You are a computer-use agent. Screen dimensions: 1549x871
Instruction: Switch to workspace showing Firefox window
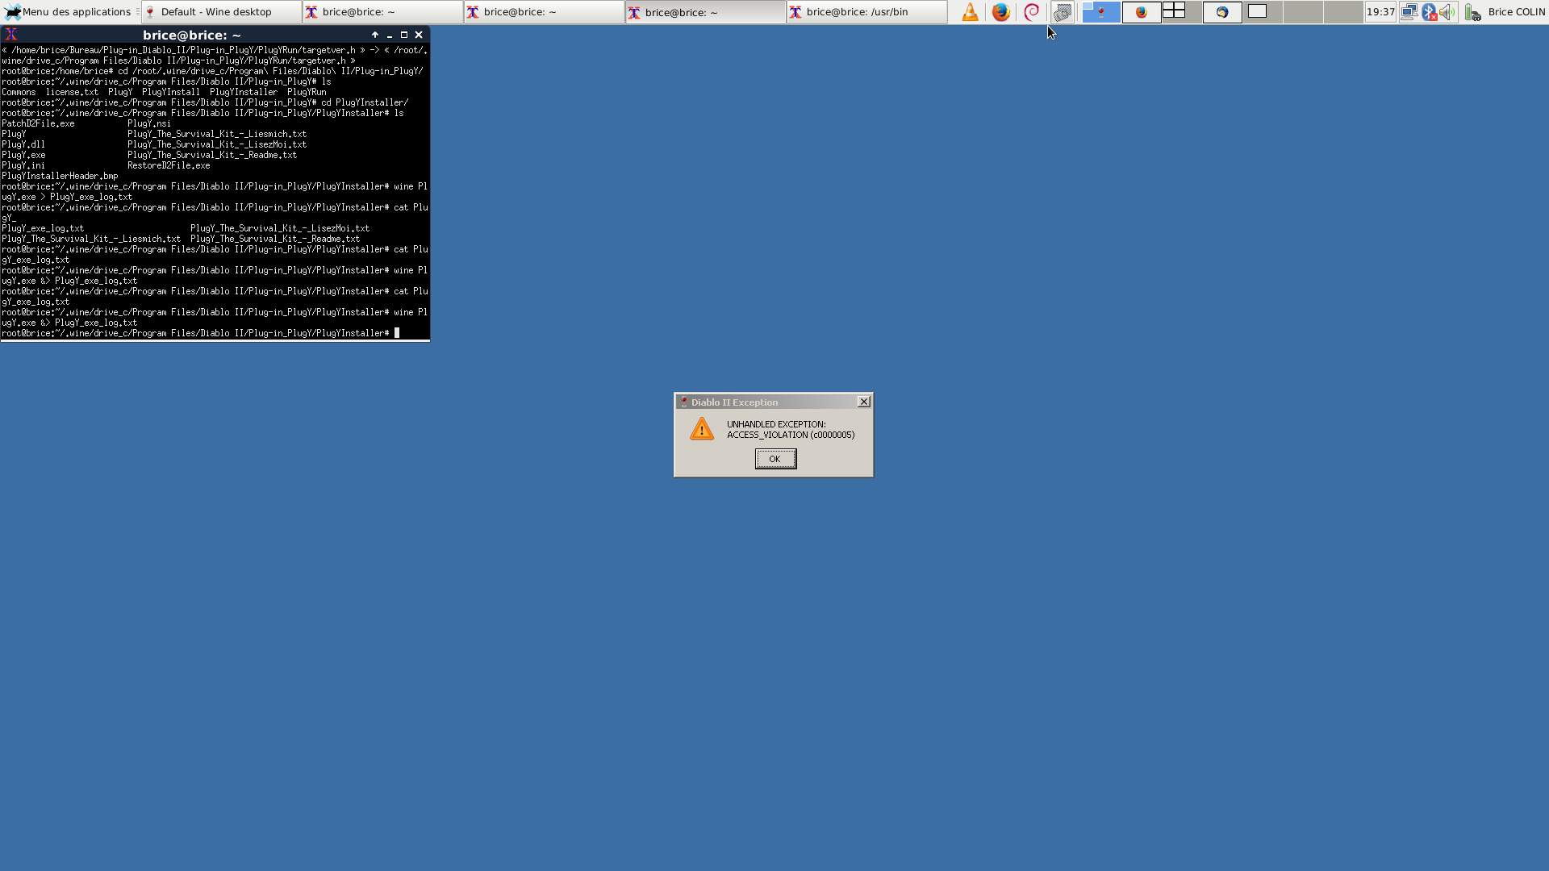click(x=1142, y=12)
